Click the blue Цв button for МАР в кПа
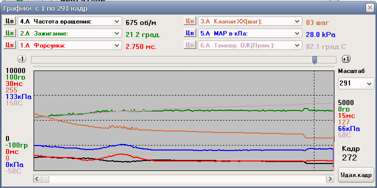 coord(190,33)
